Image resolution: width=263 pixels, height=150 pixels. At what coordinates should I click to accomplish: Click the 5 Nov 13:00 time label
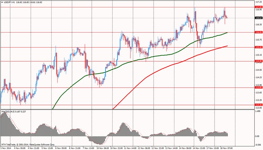(47, 148)
